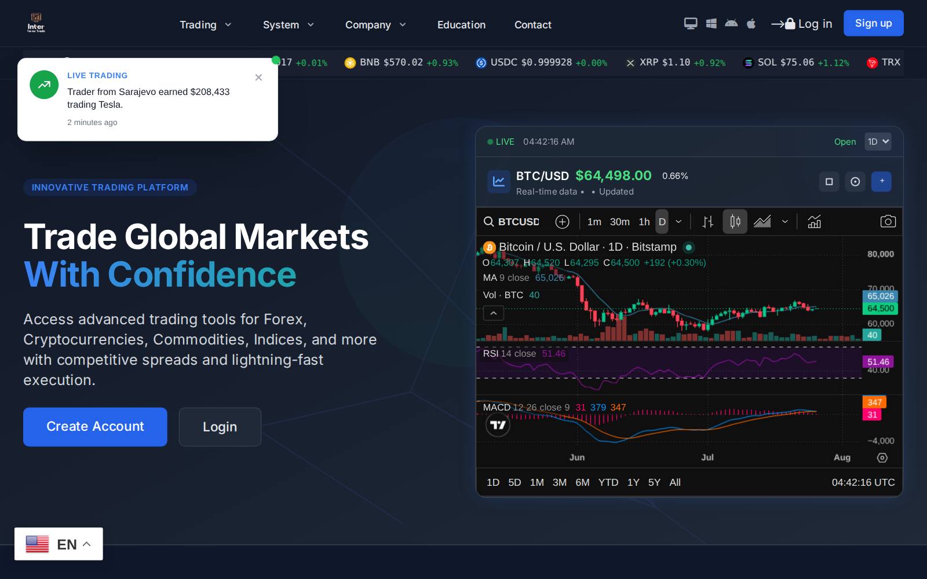The height and width of the screenshot is (579, 927).
Task: Select the YTD date range
Action: [x=608, y=482]
